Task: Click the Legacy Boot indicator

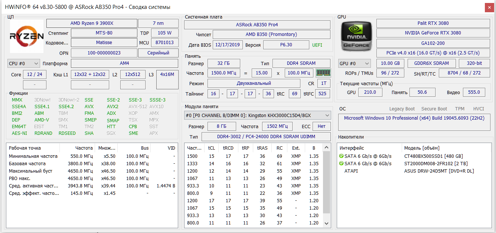Action: (x=402, y=109)
